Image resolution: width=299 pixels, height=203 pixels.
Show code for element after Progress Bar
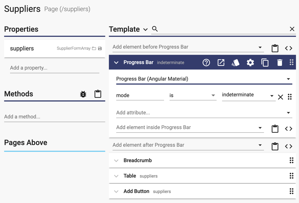[x=288, y=146]
